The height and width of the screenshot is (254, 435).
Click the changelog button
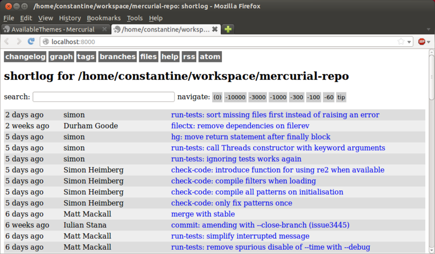pos(25,57)
